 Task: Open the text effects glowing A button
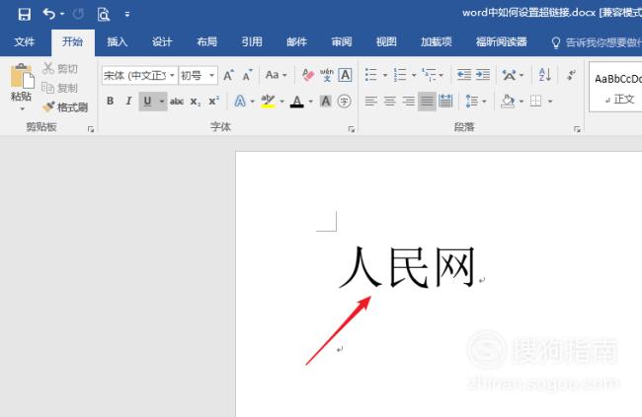tap(240, 101)
